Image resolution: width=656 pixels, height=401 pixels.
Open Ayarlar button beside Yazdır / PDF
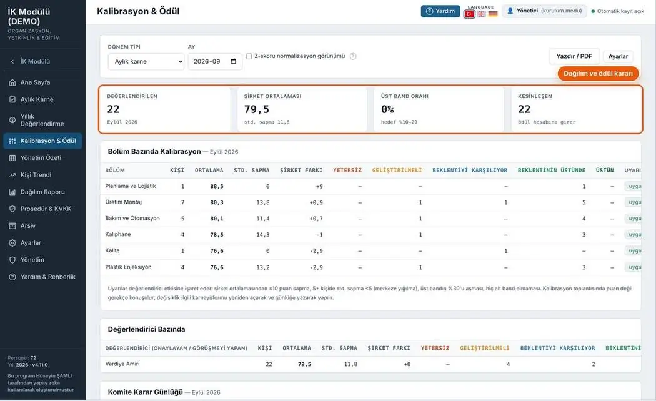click(x=618, y=56)
